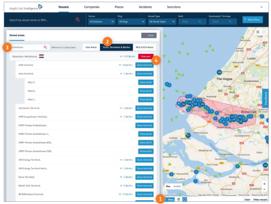Click the Netherlands flag next to Rotterdam

tap(42, 56)
